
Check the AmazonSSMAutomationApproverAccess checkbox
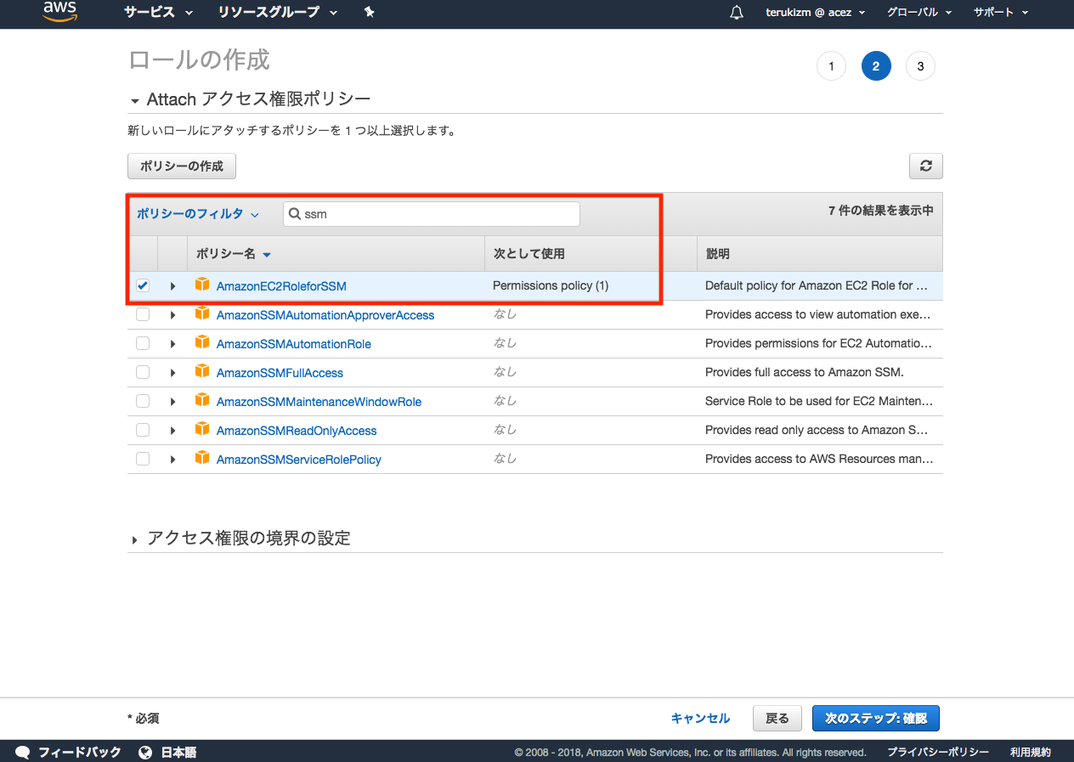click(x=143, y=315)
